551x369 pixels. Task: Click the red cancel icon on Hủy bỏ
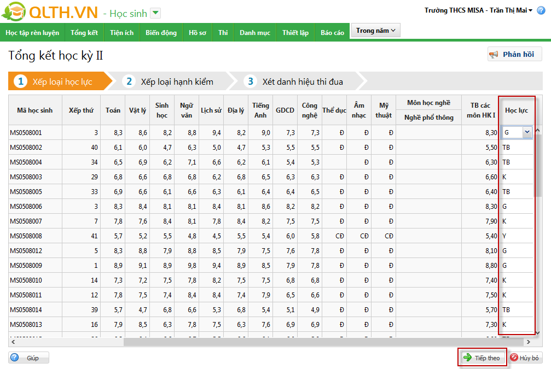click(514, 358)
